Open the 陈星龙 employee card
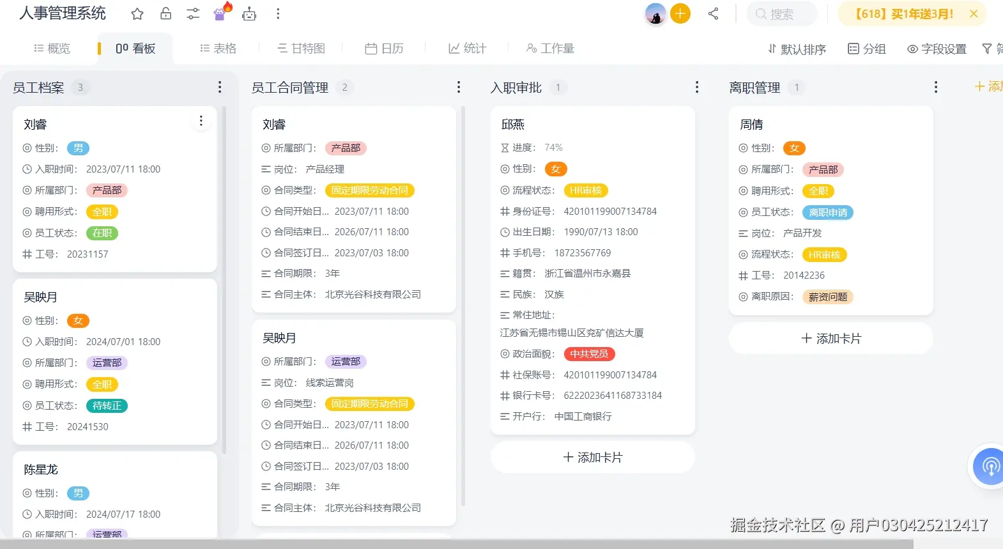Screen dimensions: 1003x549 click(115, 495)
